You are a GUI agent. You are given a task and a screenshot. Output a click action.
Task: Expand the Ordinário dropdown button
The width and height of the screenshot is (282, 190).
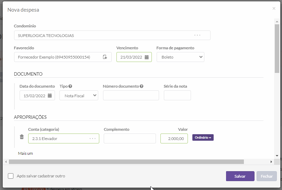[203, 138]
